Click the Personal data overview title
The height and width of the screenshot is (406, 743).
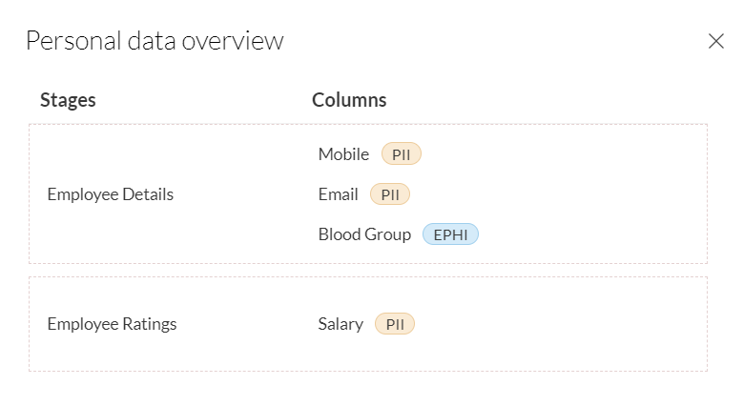click(155, 41)
